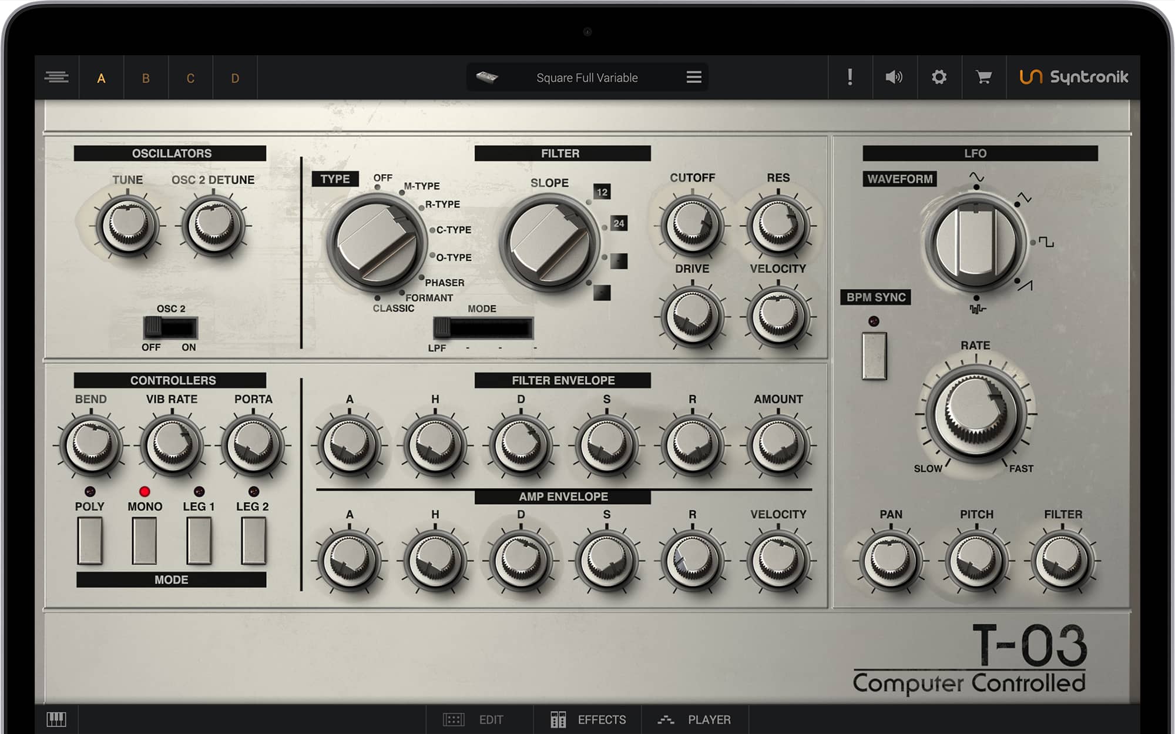Select the triangle LFO waveform icon
This screenshot has width=1175, height=734.
1024,198
